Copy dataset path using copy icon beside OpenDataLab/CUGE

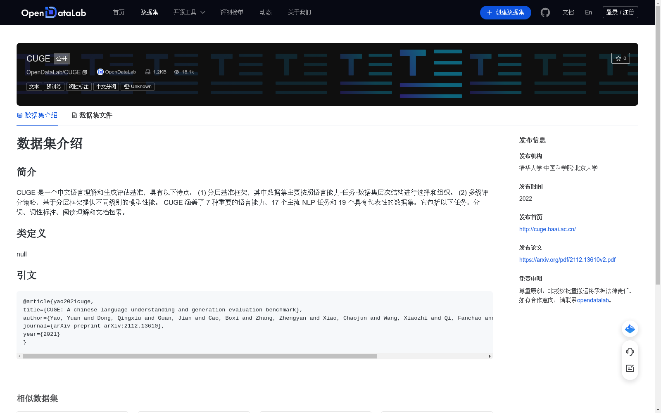(85, 72)
